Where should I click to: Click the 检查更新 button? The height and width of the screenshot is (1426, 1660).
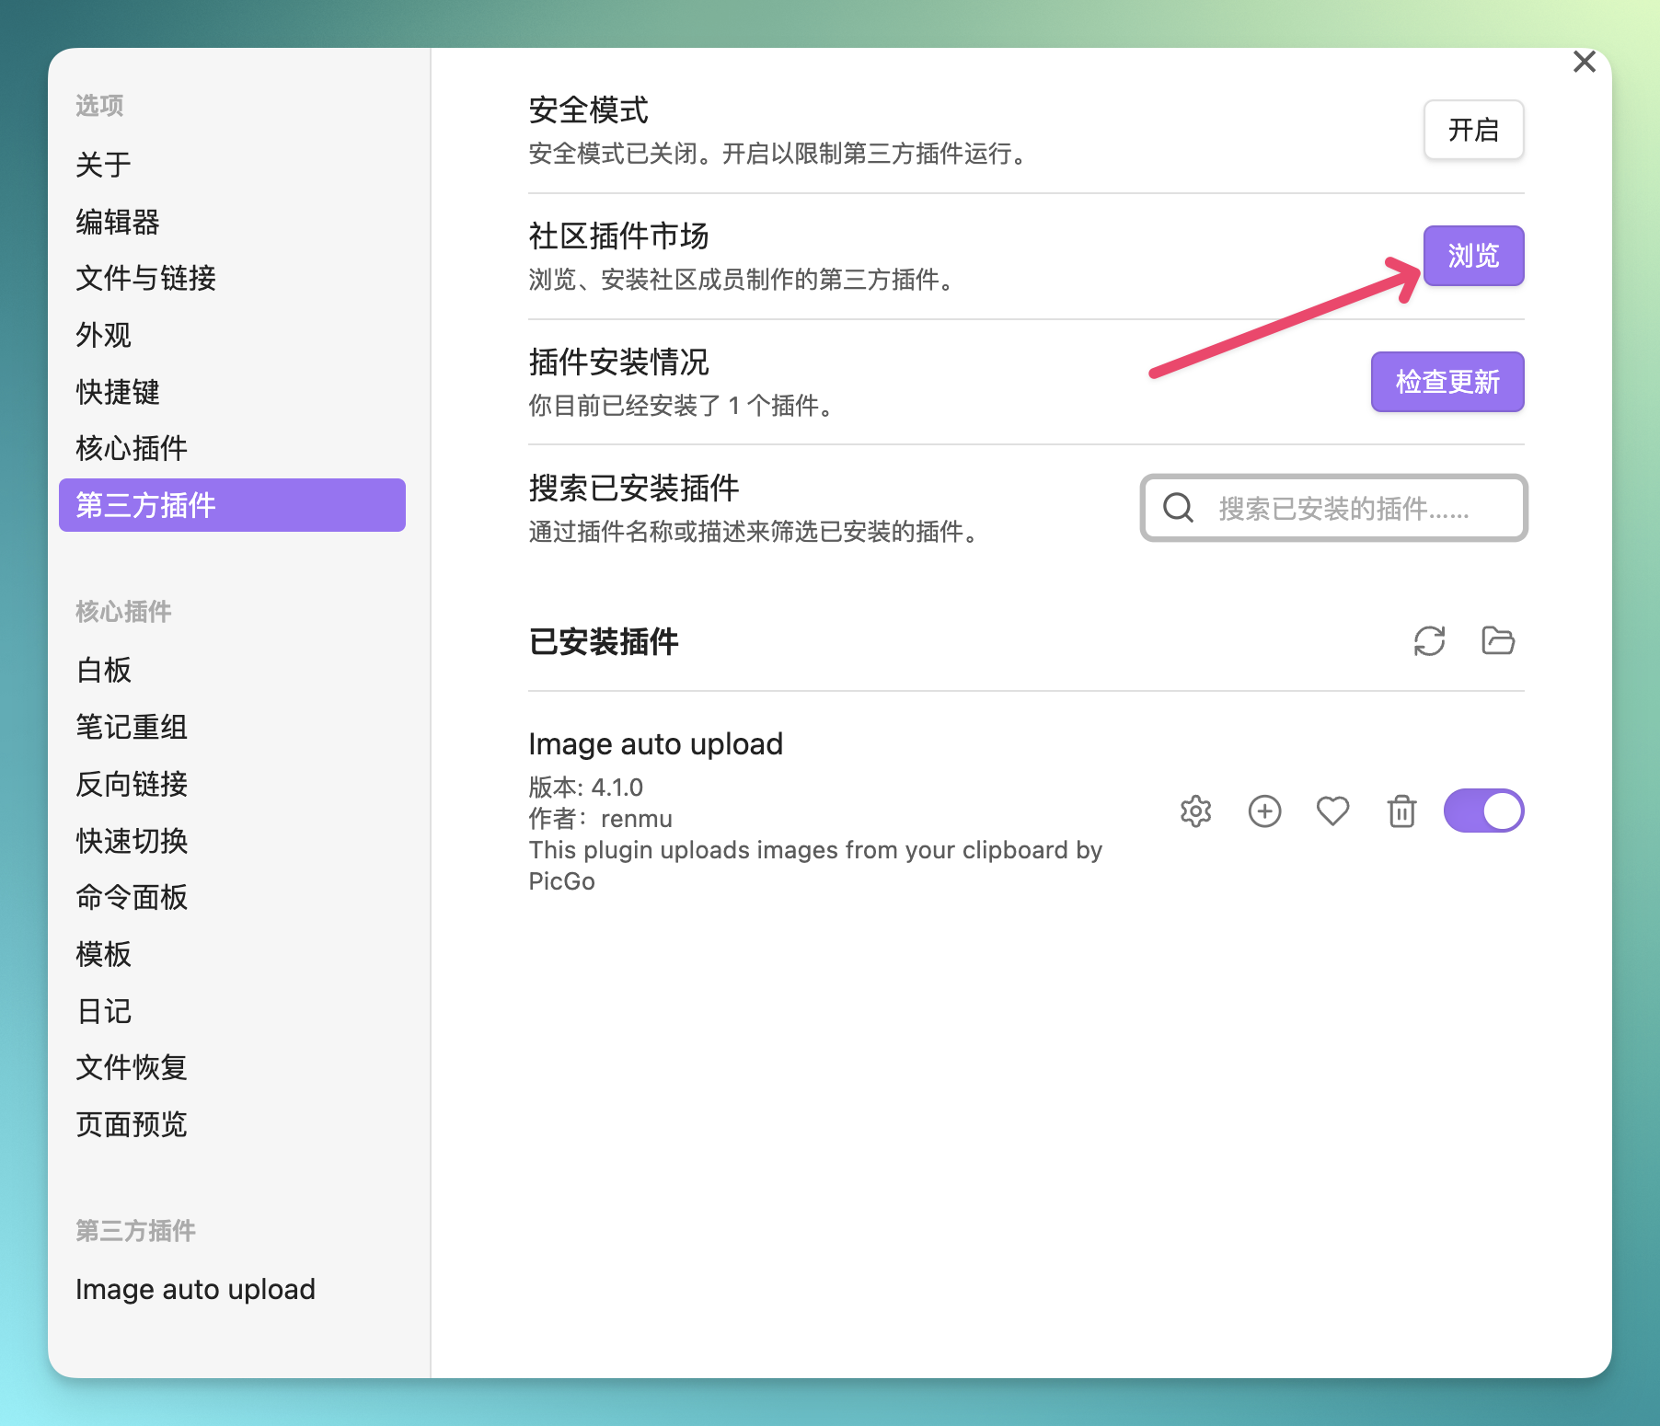pos(1447,382)
